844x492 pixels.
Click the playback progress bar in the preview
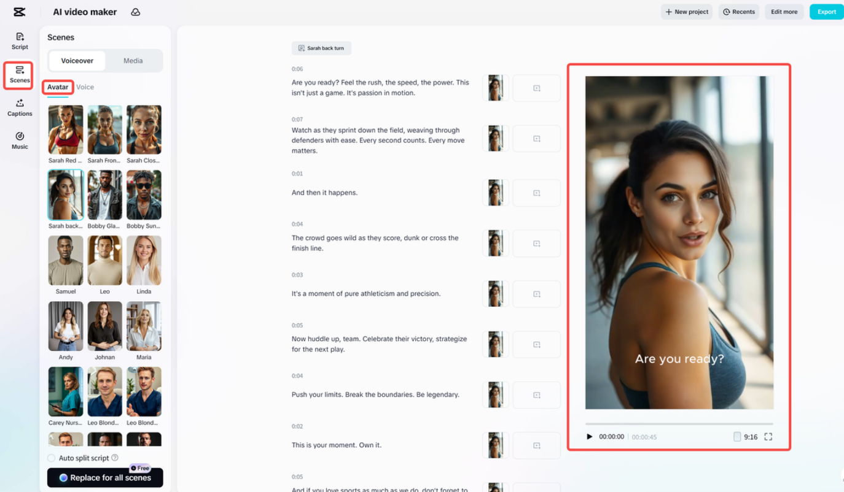(x=678, y=422)
